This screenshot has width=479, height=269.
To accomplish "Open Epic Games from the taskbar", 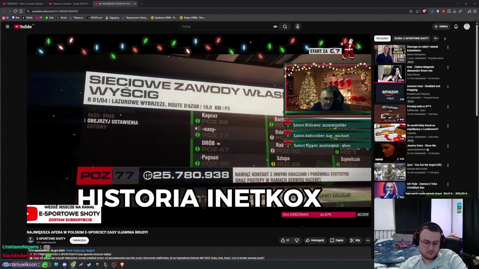I will click(97, 265).
